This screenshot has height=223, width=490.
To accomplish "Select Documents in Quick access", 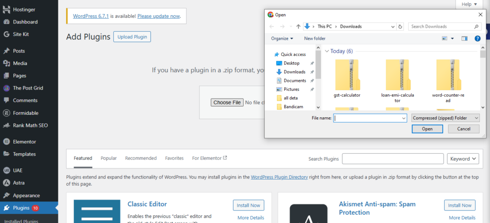I will pos(295,80).
